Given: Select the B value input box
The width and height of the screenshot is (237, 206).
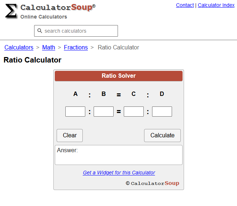Looking at the screenshot, I should tap(103, 112).
